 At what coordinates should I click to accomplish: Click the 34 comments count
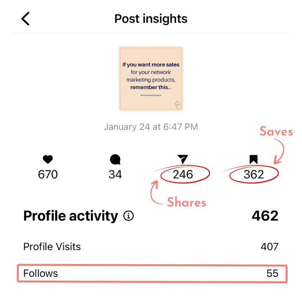coord(115,175)
